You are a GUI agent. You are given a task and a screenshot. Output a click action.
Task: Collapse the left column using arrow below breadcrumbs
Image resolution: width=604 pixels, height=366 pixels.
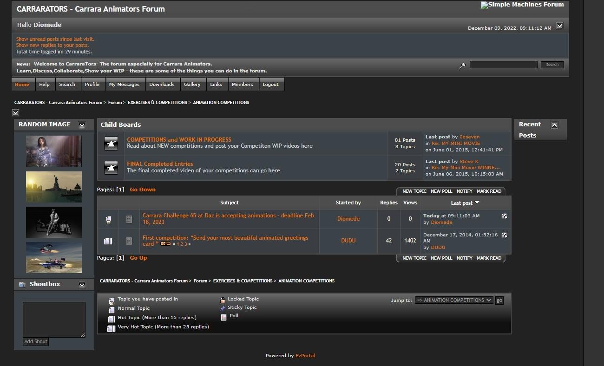(15, 112)
